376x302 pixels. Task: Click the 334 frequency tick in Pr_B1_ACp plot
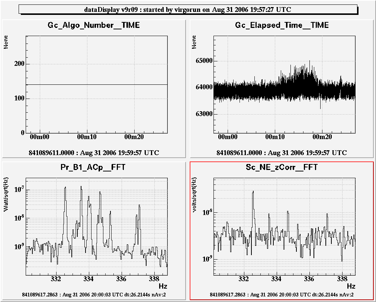pyautogui.click(x=89, y=279)
